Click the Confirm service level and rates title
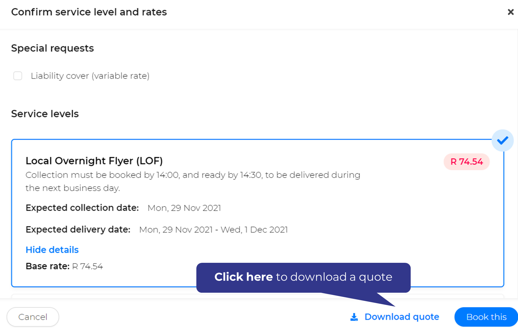 89,12
